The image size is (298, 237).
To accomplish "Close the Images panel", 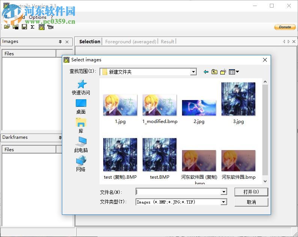I will pyautogui.click(x=67, y=42).
